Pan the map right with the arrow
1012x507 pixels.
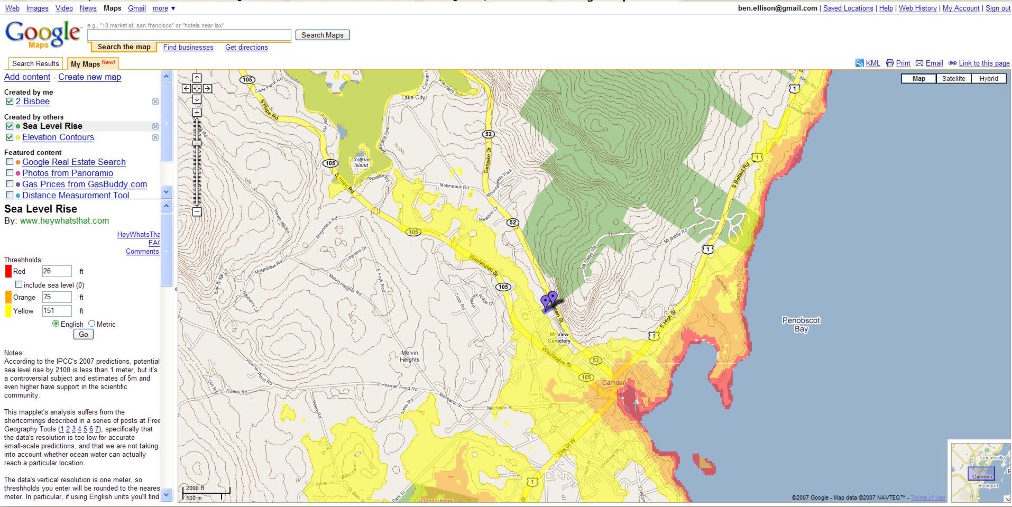click(208, 88)
